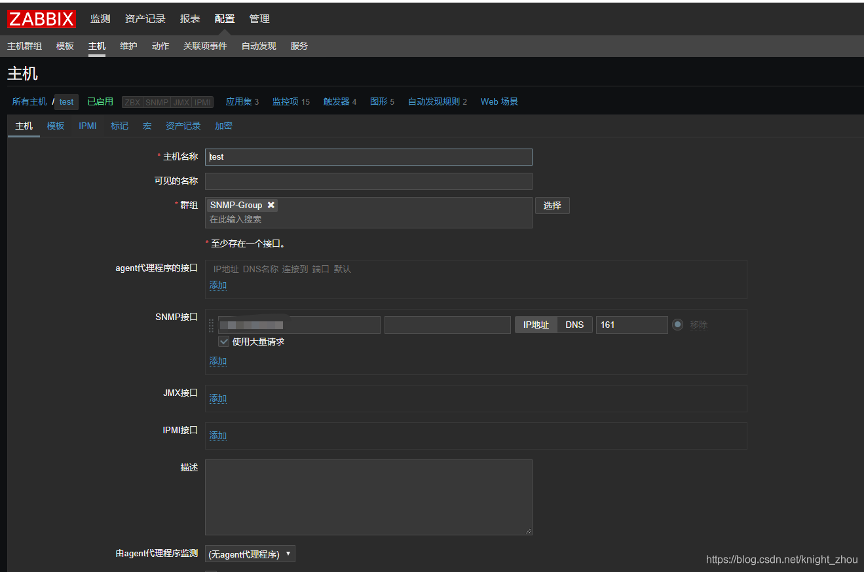Go to 维护 submenu
The image size is (864, 572).
(x=128, y=46)
